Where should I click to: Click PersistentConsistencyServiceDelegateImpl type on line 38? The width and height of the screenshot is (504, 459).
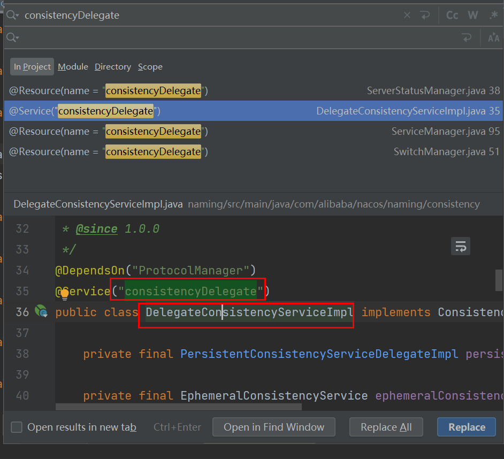click(319, 354)
